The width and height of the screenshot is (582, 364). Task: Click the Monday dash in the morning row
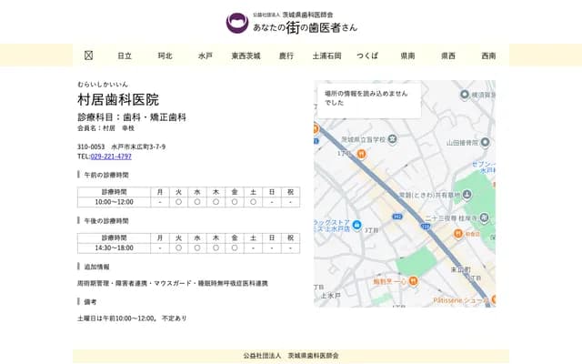coord(160,202)
